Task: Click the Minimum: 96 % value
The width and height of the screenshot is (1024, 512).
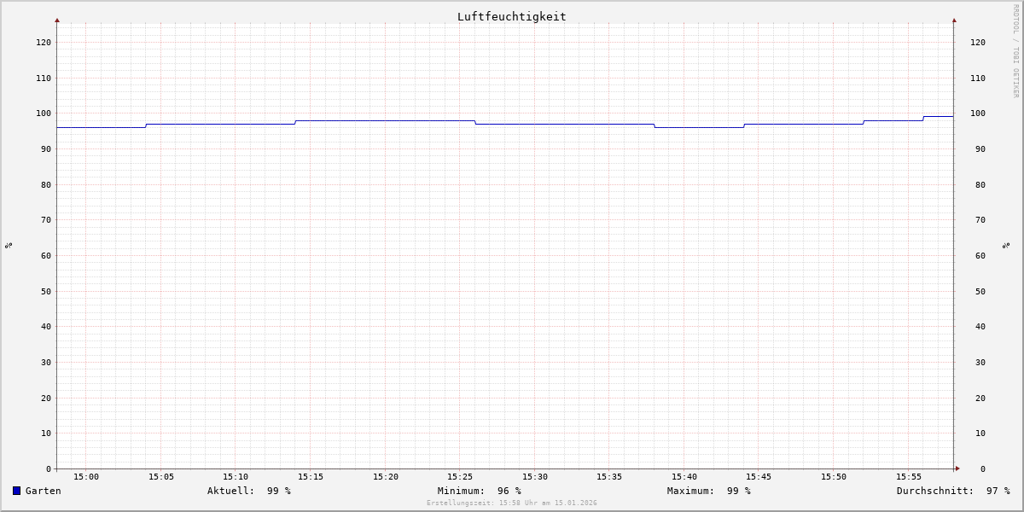Action: pos(479,491)
